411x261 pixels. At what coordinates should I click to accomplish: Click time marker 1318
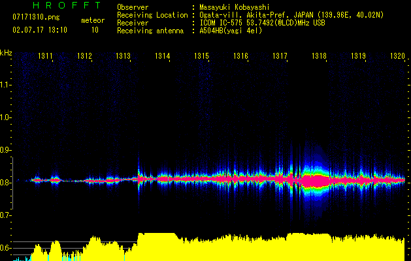click(x=319, y=56)
